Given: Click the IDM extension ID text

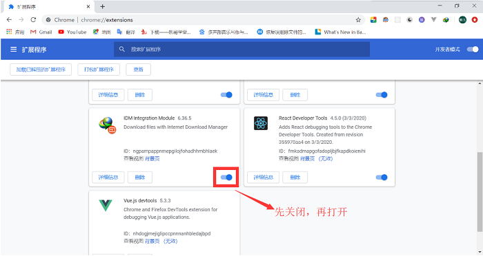Looking at the screenshot, I should click(170, 151).
